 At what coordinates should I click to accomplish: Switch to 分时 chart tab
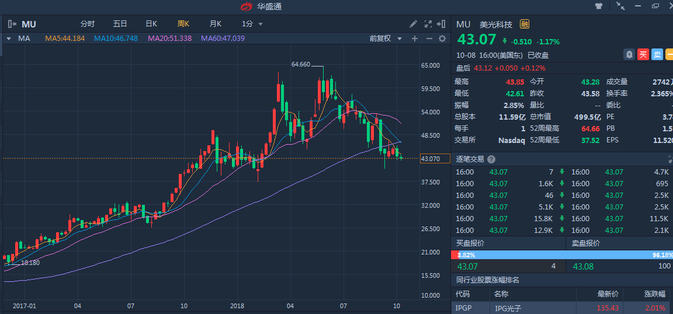[88, 24]
